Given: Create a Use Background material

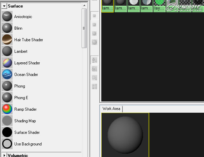Looking at the screenshot, I should [22, 144].
